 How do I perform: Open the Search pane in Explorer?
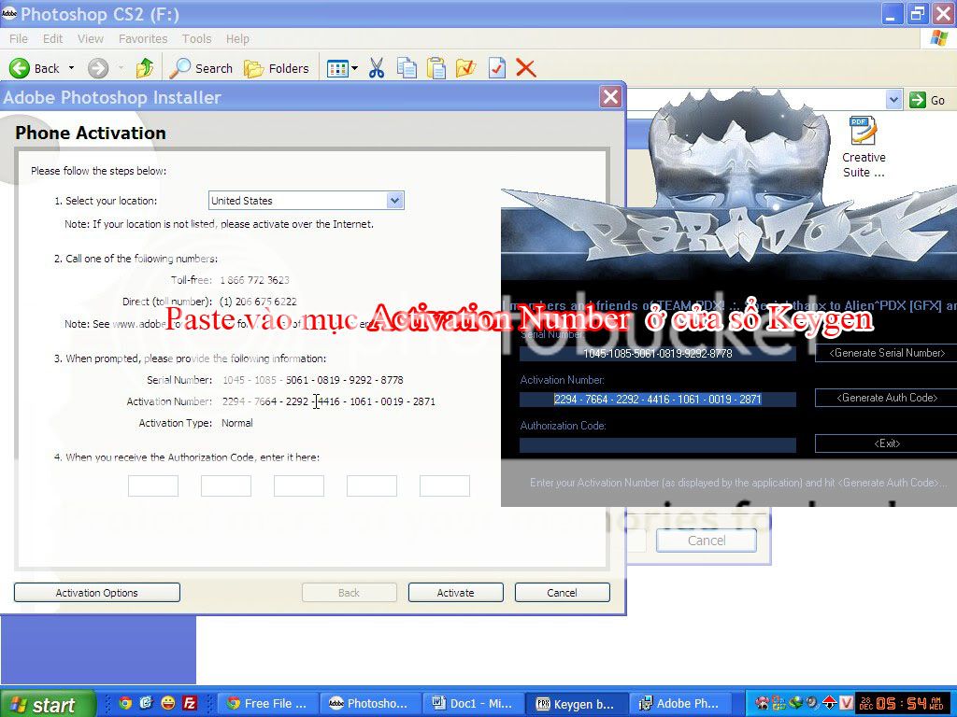201,68
